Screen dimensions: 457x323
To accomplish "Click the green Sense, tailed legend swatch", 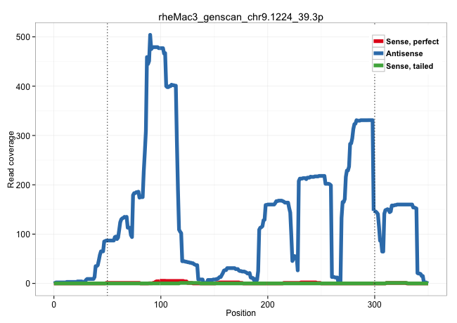I will click(x=378, y=65).
